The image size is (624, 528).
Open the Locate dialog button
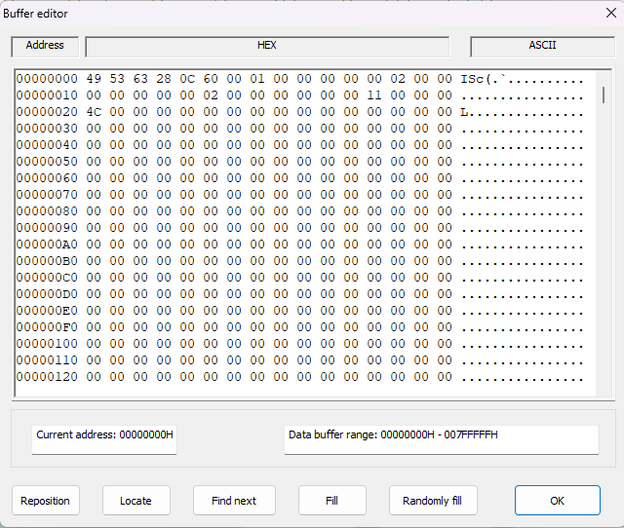[x=136, y=500]
